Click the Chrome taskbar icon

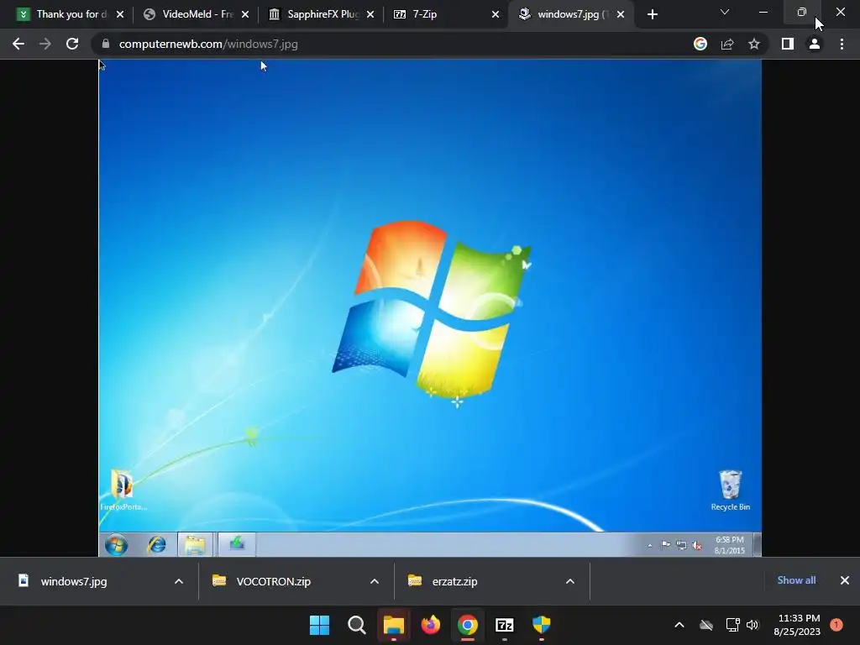point(467,625)
